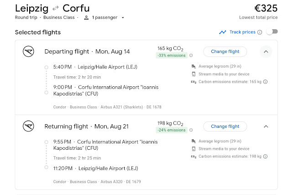Collapse the departing flight details
Viewport: 292px width, 195px height.
pos(266,51)
